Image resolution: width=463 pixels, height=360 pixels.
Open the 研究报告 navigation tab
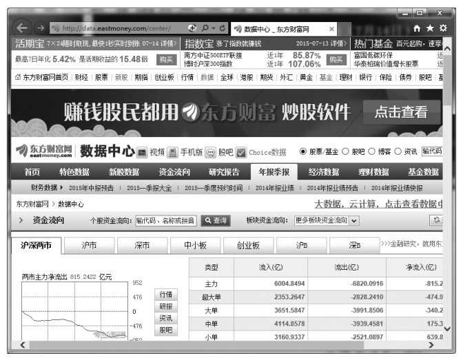tap(224, 171)
